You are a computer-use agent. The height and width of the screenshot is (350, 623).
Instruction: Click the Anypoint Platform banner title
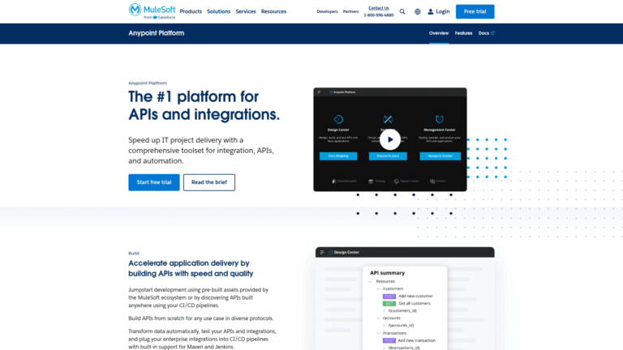(156, 33)
